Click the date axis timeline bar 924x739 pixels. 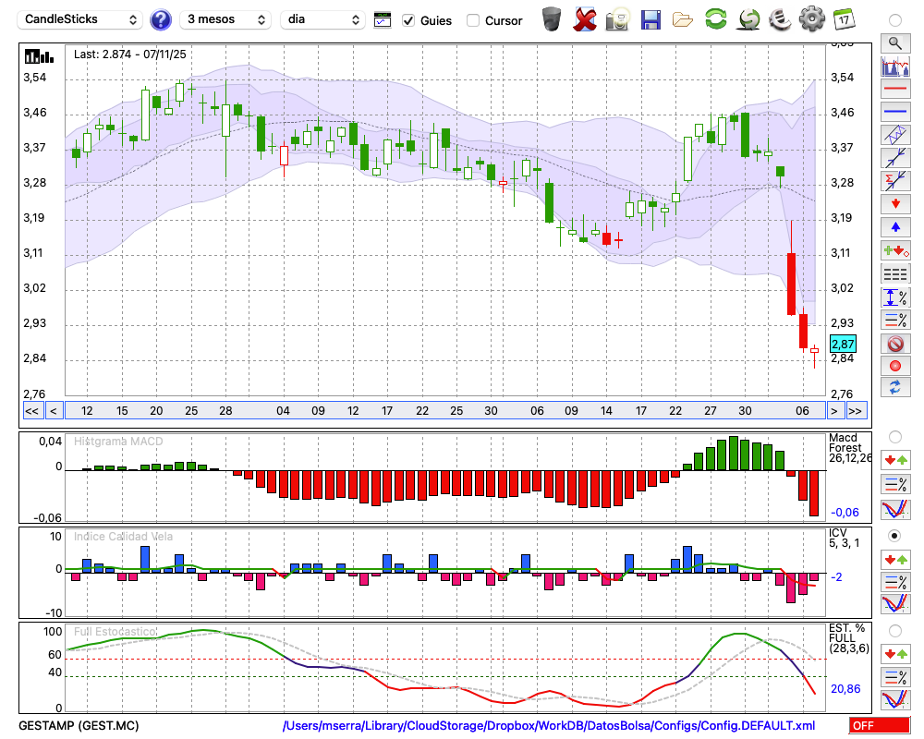(x=445, y=411)
